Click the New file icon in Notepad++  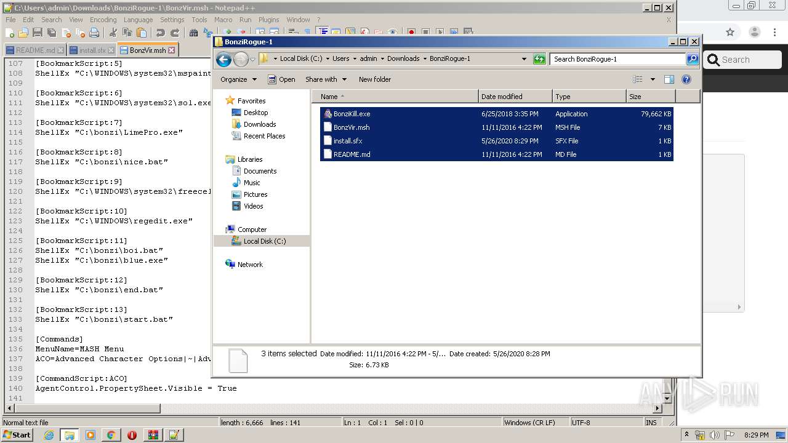pos(10,33)
